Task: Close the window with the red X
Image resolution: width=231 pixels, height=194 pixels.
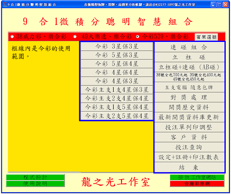Action: pos(225,5)
